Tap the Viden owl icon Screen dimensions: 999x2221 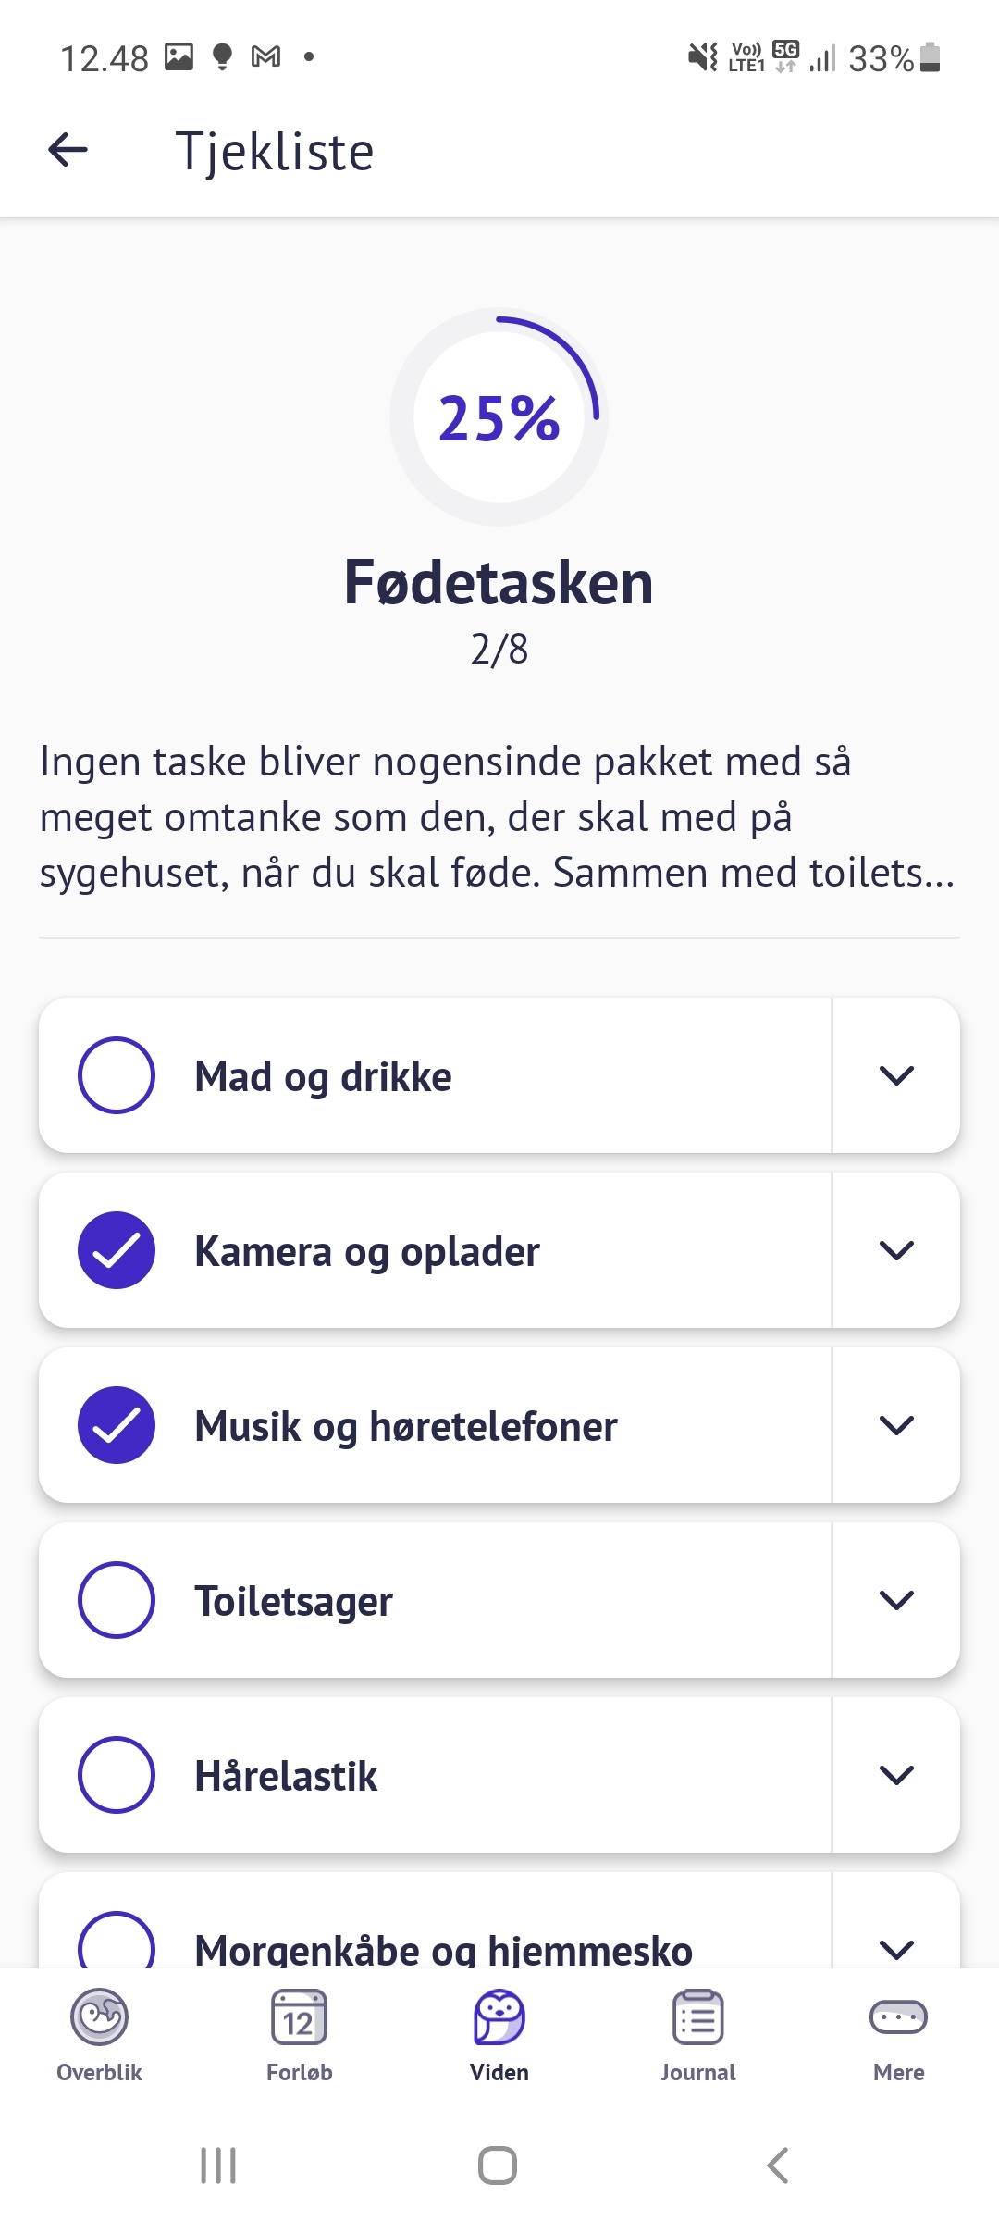pos(499,2017)
